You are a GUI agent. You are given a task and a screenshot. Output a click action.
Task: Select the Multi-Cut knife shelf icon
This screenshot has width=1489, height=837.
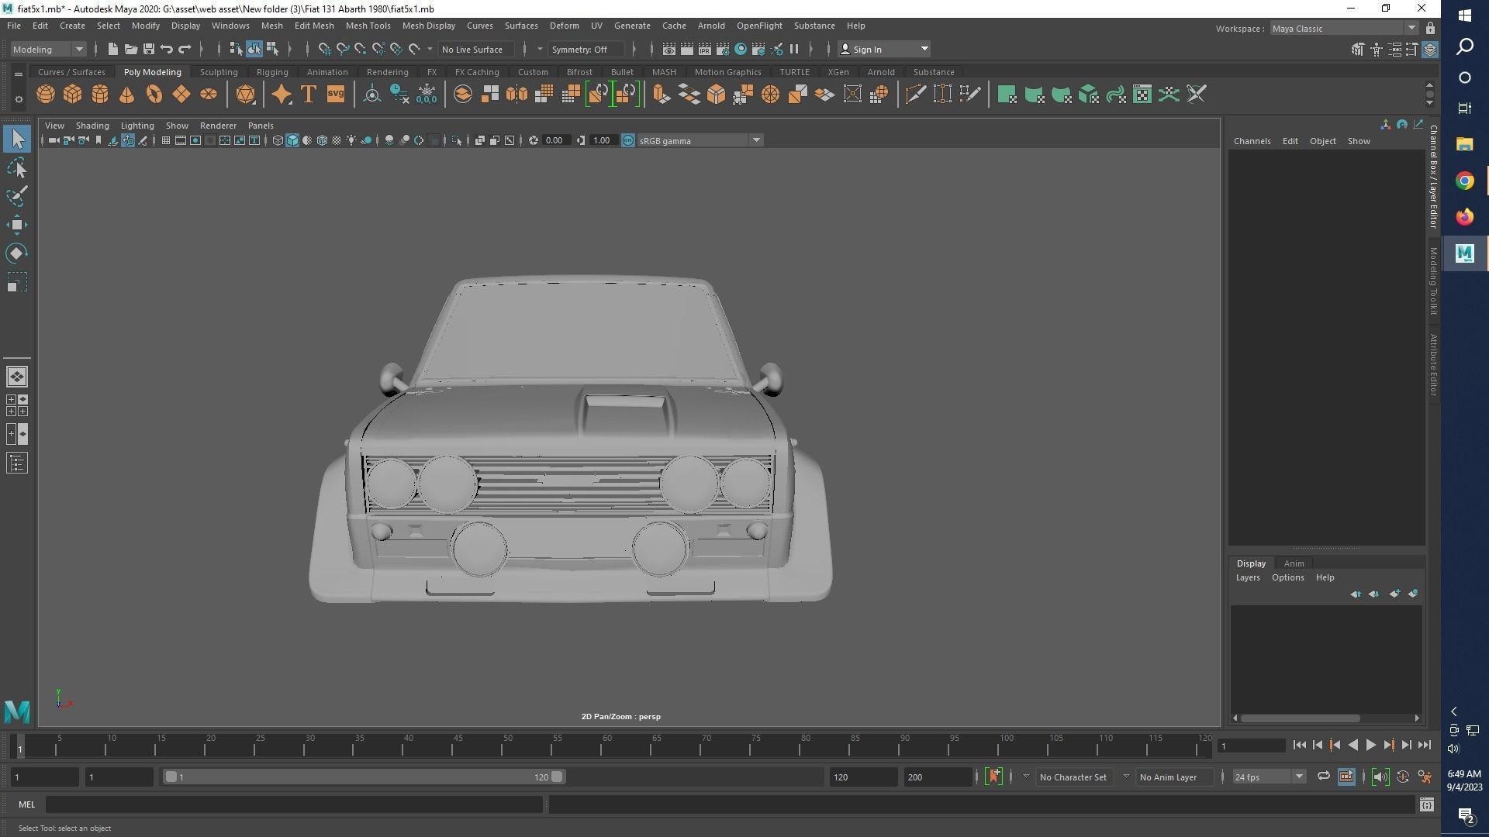[x=915, y=95]
